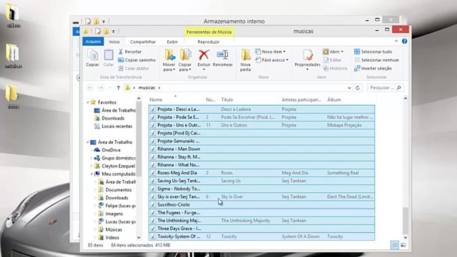
Task: Switch to the Reproduzir ribbon tab
Action: click(x=209, y=42)
